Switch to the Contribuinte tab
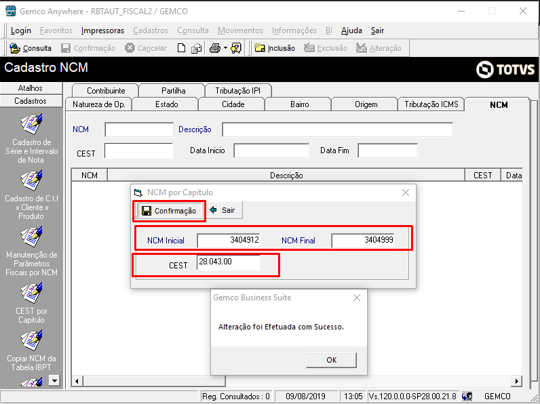This screenshot has width=540, height=404. pos(105,91)
